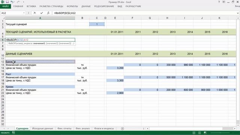Expand the Name Box dropdown arrow

(x=24, y=13)
